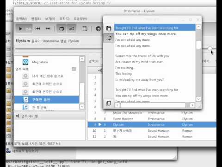
Task: Click the playlist browse icon in toolbar
Action: click(x=85, y=28)
